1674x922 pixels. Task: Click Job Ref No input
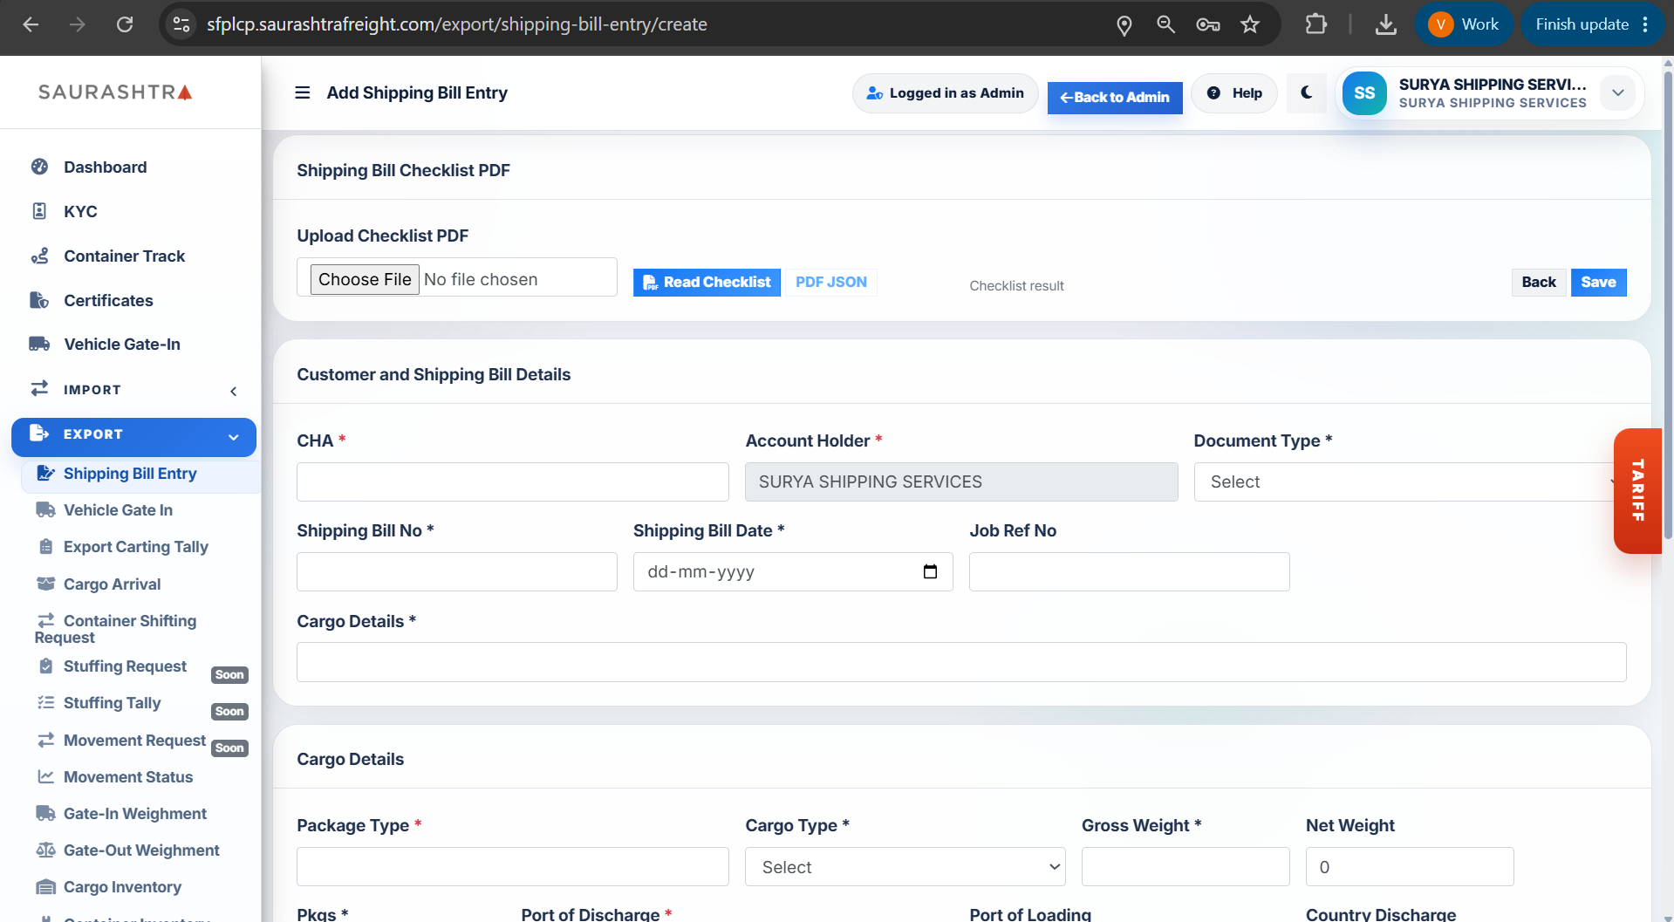[1129, 571]
